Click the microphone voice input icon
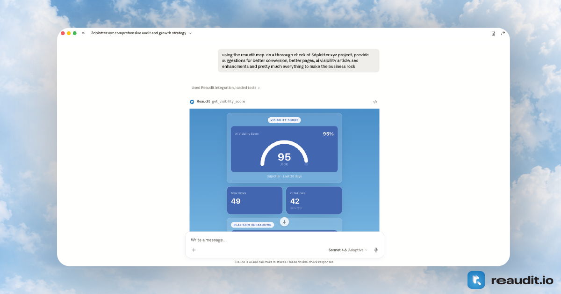 [376, 250]
